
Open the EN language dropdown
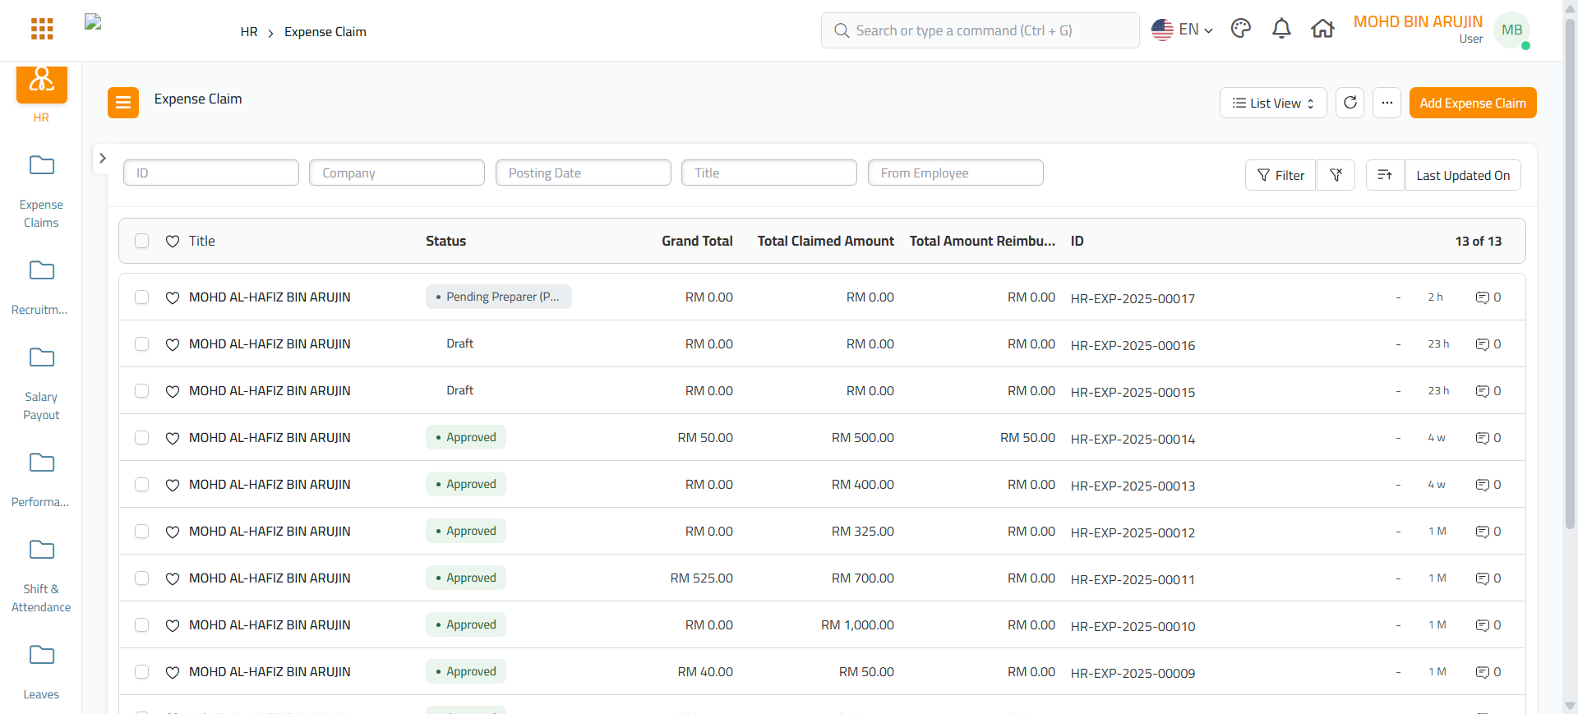(x=1182, y=30)
